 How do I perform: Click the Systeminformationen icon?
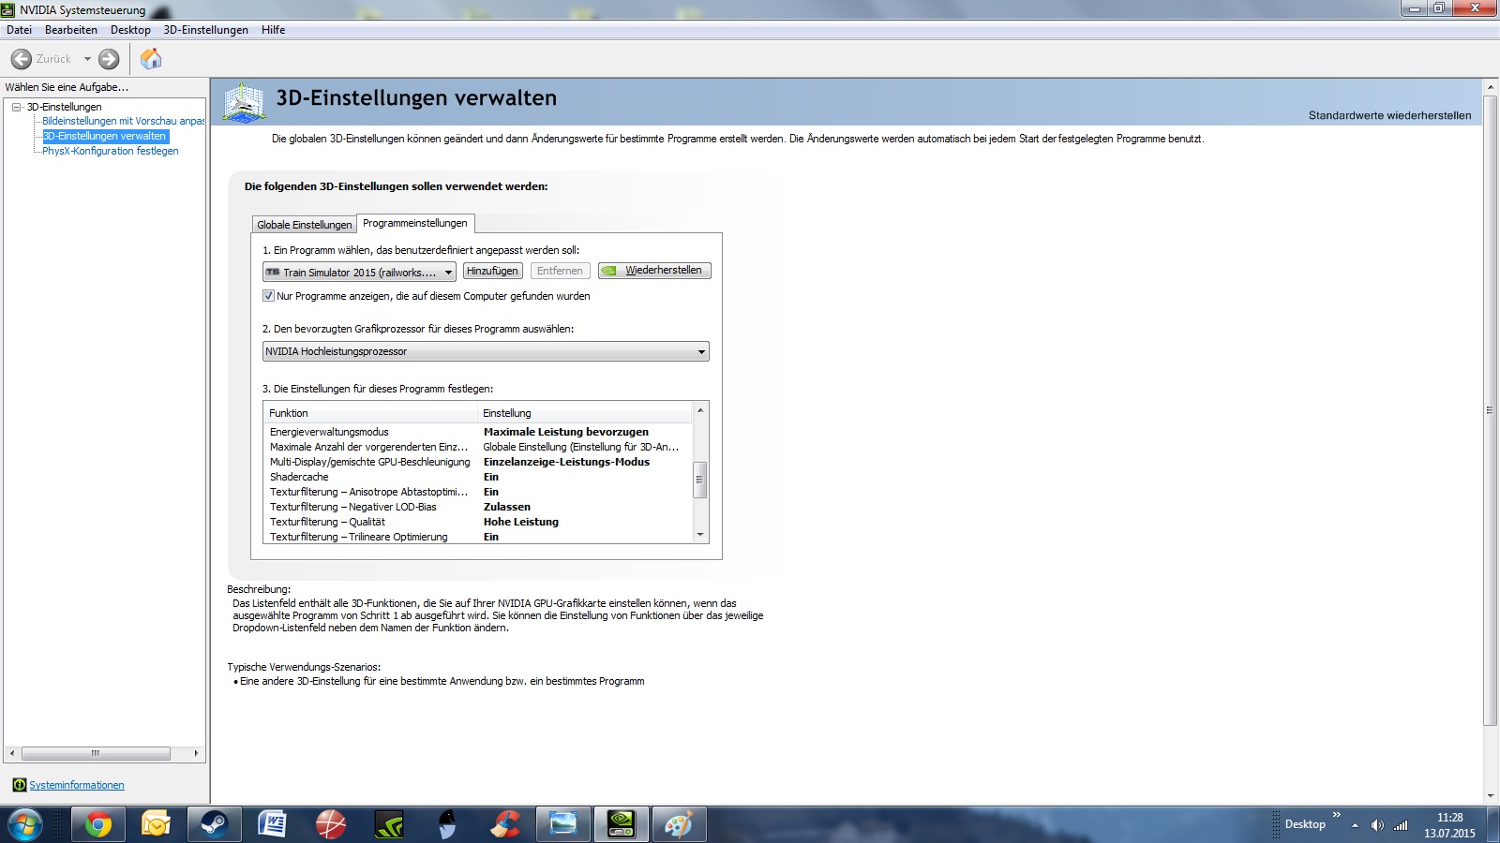pos(19,785)
